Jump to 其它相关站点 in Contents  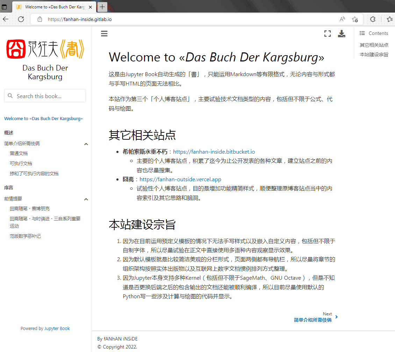pyautogui.click(x=374, y=45)
